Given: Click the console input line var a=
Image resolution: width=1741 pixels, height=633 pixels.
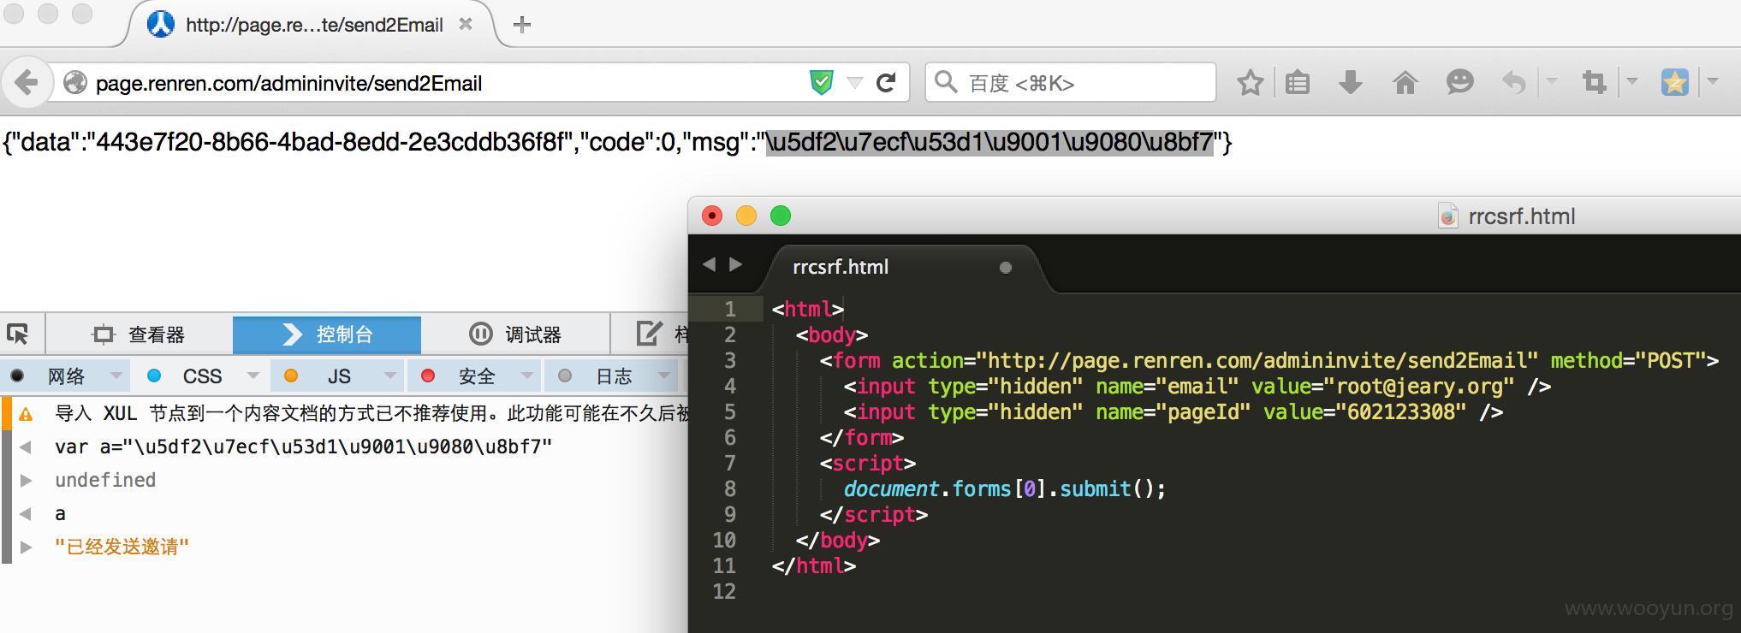Looking at the screenshot, I should pyautogui.click(x=303, y=447).
